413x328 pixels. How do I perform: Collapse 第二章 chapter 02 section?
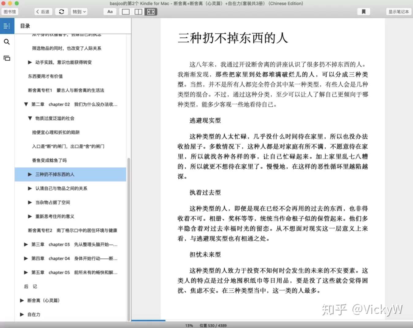[26, 104]
